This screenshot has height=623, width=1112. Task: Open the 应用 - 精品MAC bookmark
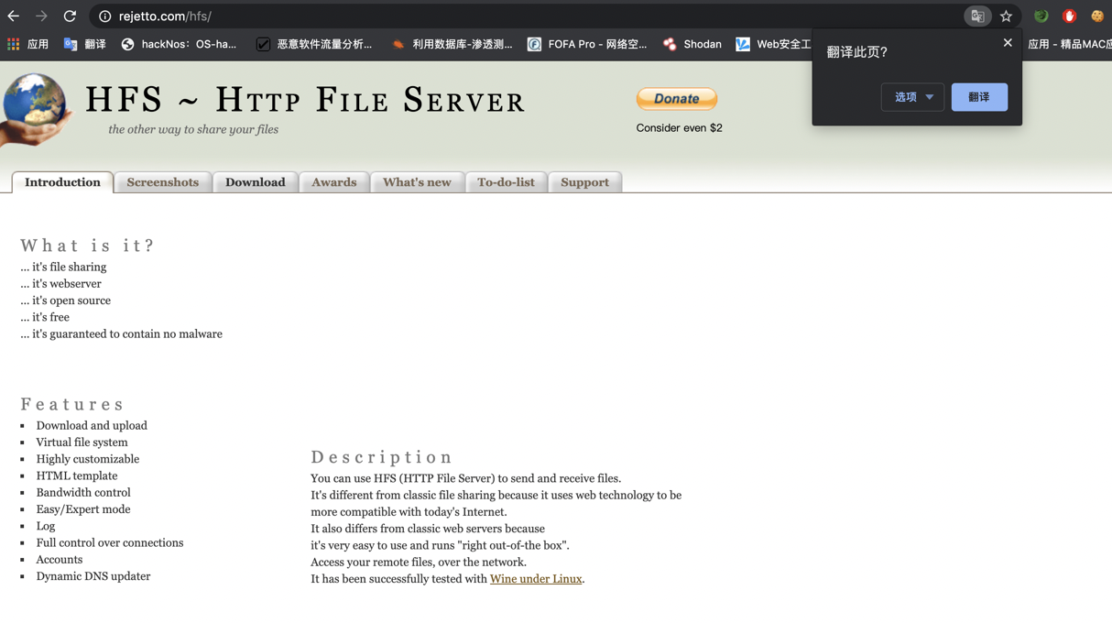point(1069,44)
